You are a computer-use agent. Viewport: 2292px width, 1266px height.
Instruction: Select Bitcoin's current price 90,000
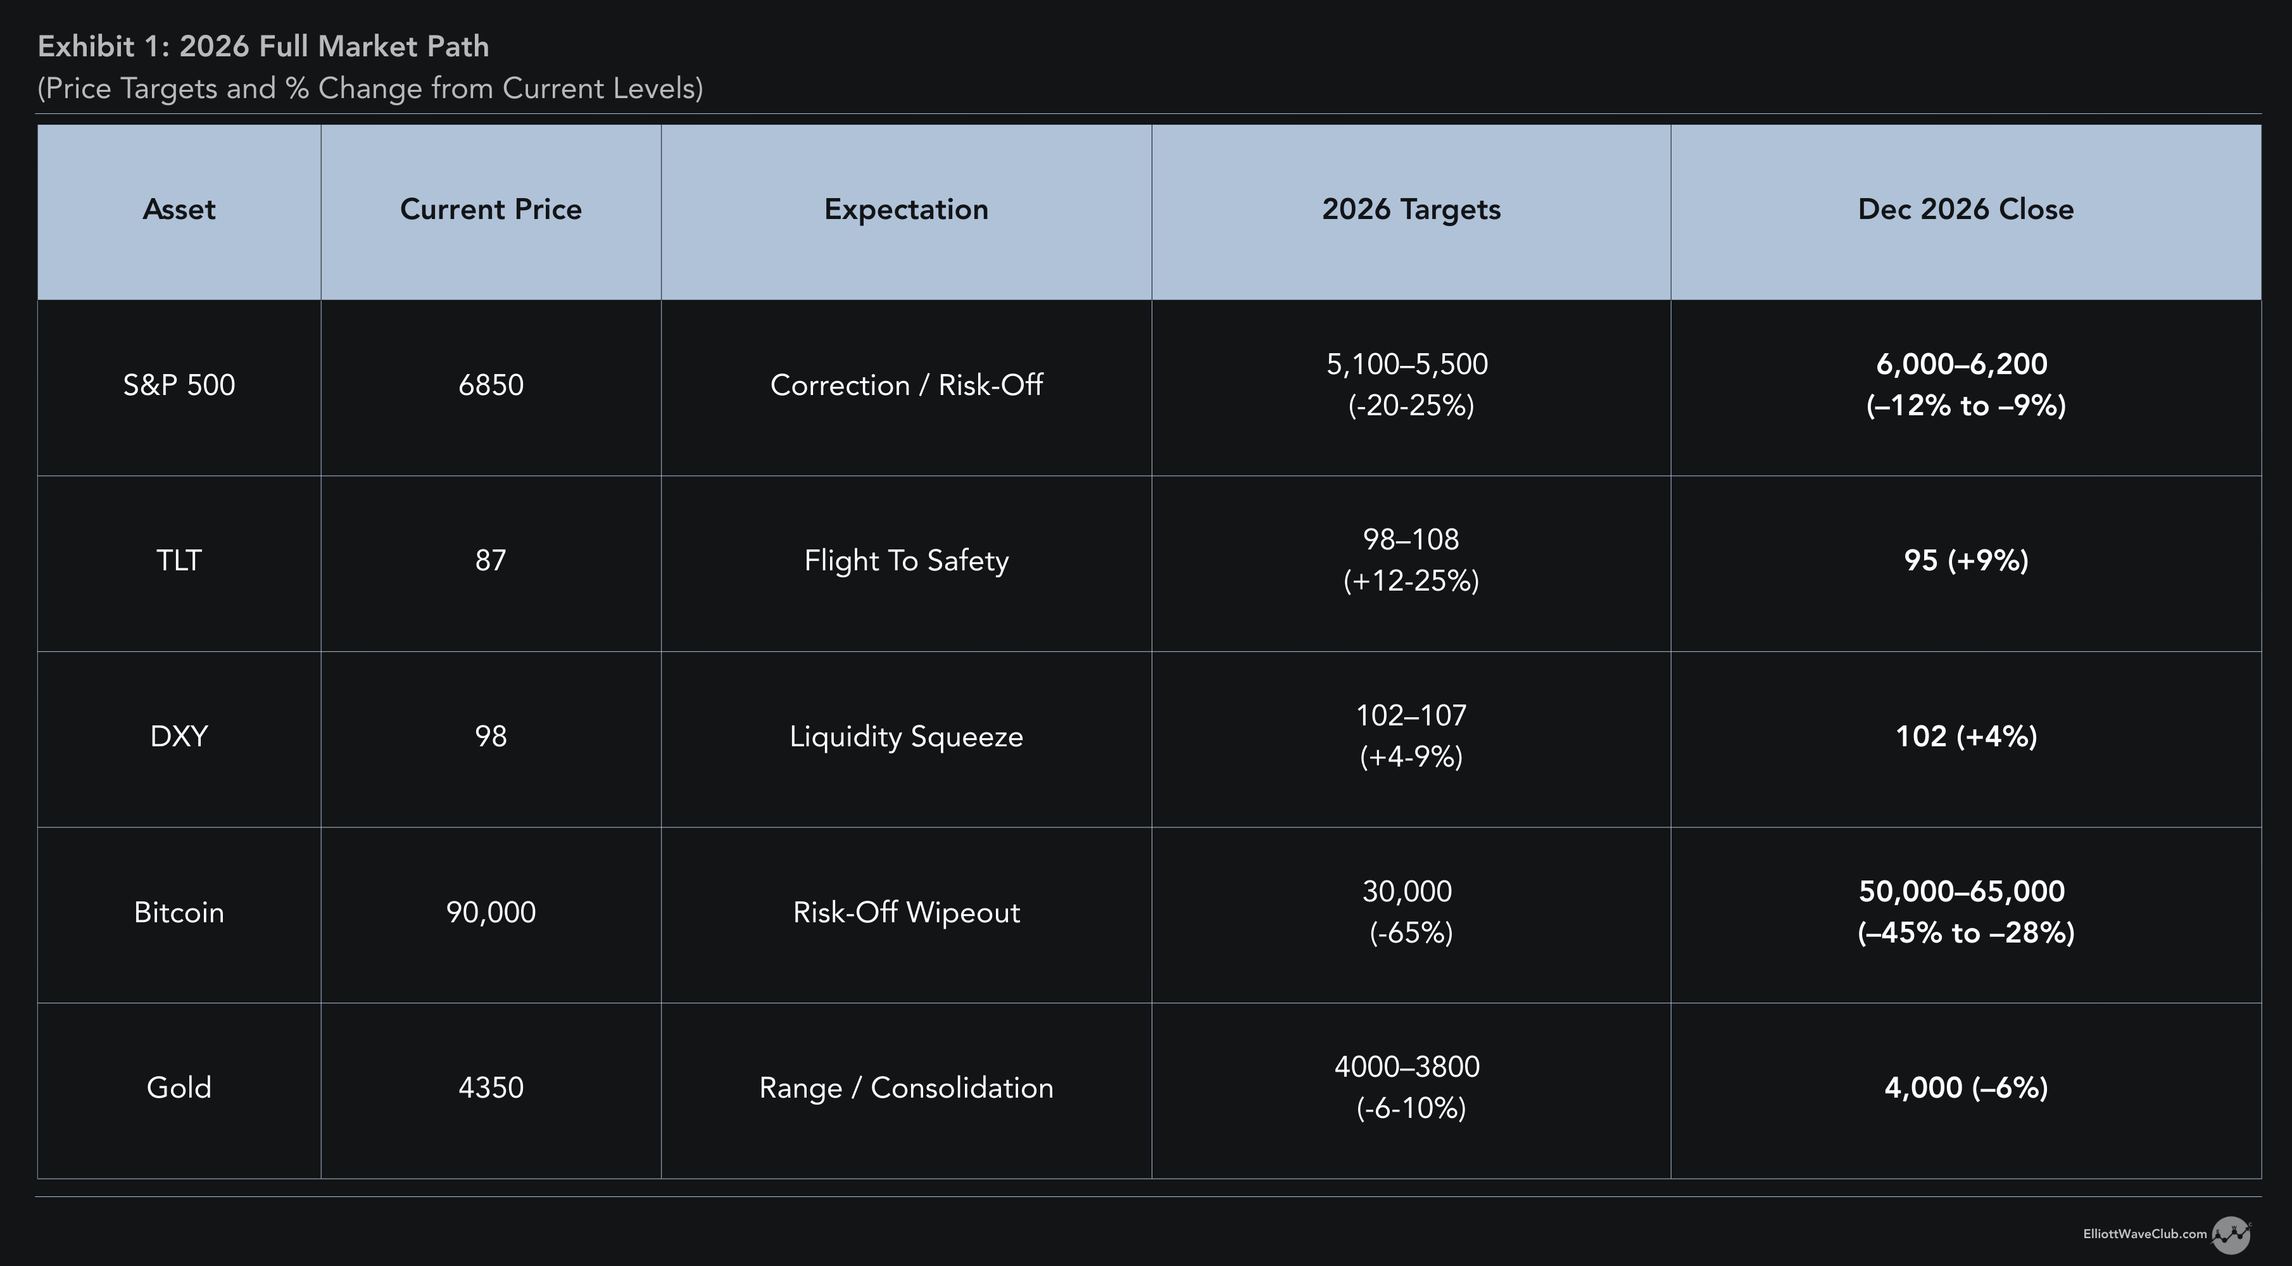point(490,913)
